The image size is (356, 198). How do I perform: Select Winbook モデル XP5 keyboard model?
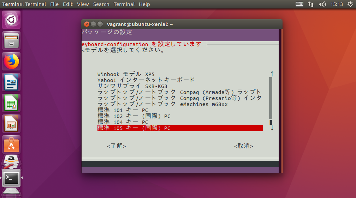point(180,74)
